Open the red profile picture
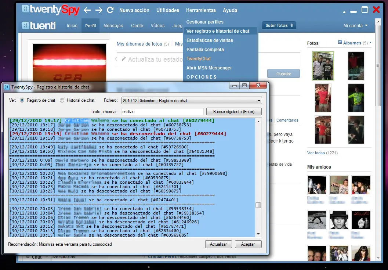Screen dimensions: 388x270 click(x=69, y=63)
